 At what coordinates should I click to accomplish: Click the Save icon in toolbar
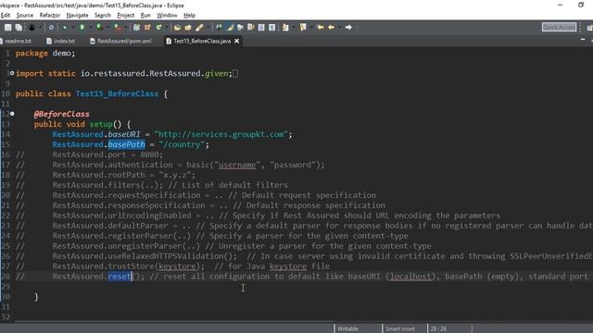pyautogui.click(x=8, y=27)
